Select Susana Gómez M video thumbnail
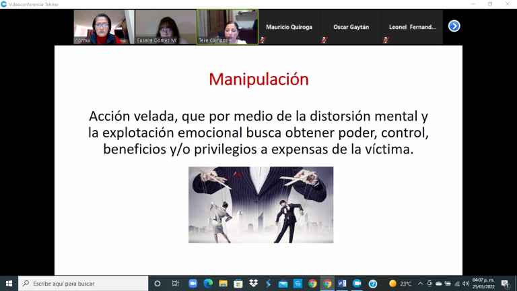The width and height of the screenshot is (517, 291). pos(166,27)
